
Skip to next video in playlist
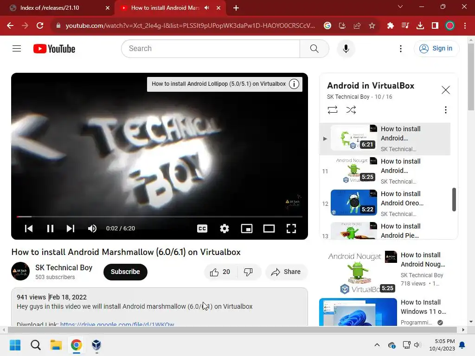click(71, 228)
